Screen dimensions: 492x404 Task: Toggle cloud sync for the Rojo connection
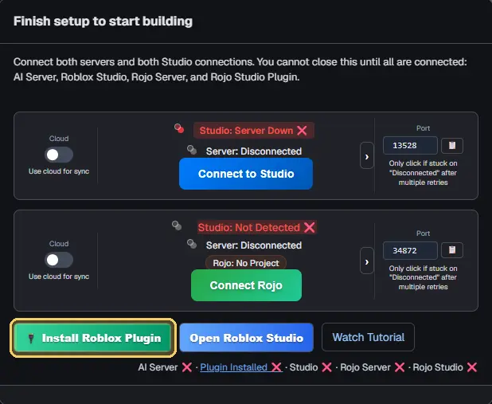[59, 260]
